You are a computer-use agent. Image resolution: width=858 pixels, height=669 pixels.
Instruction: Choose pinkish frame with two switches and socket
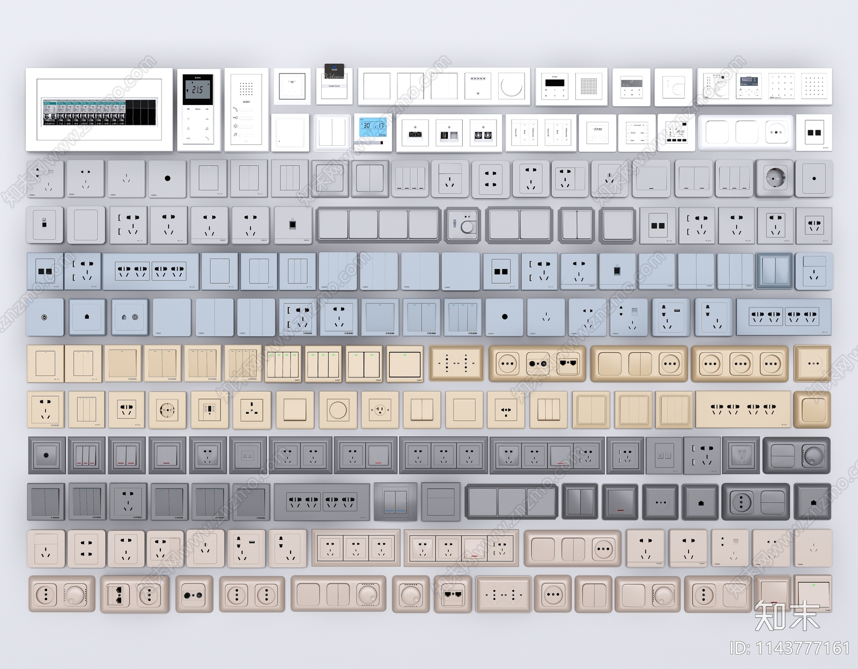pyautogui.click(x=573, y=549)
